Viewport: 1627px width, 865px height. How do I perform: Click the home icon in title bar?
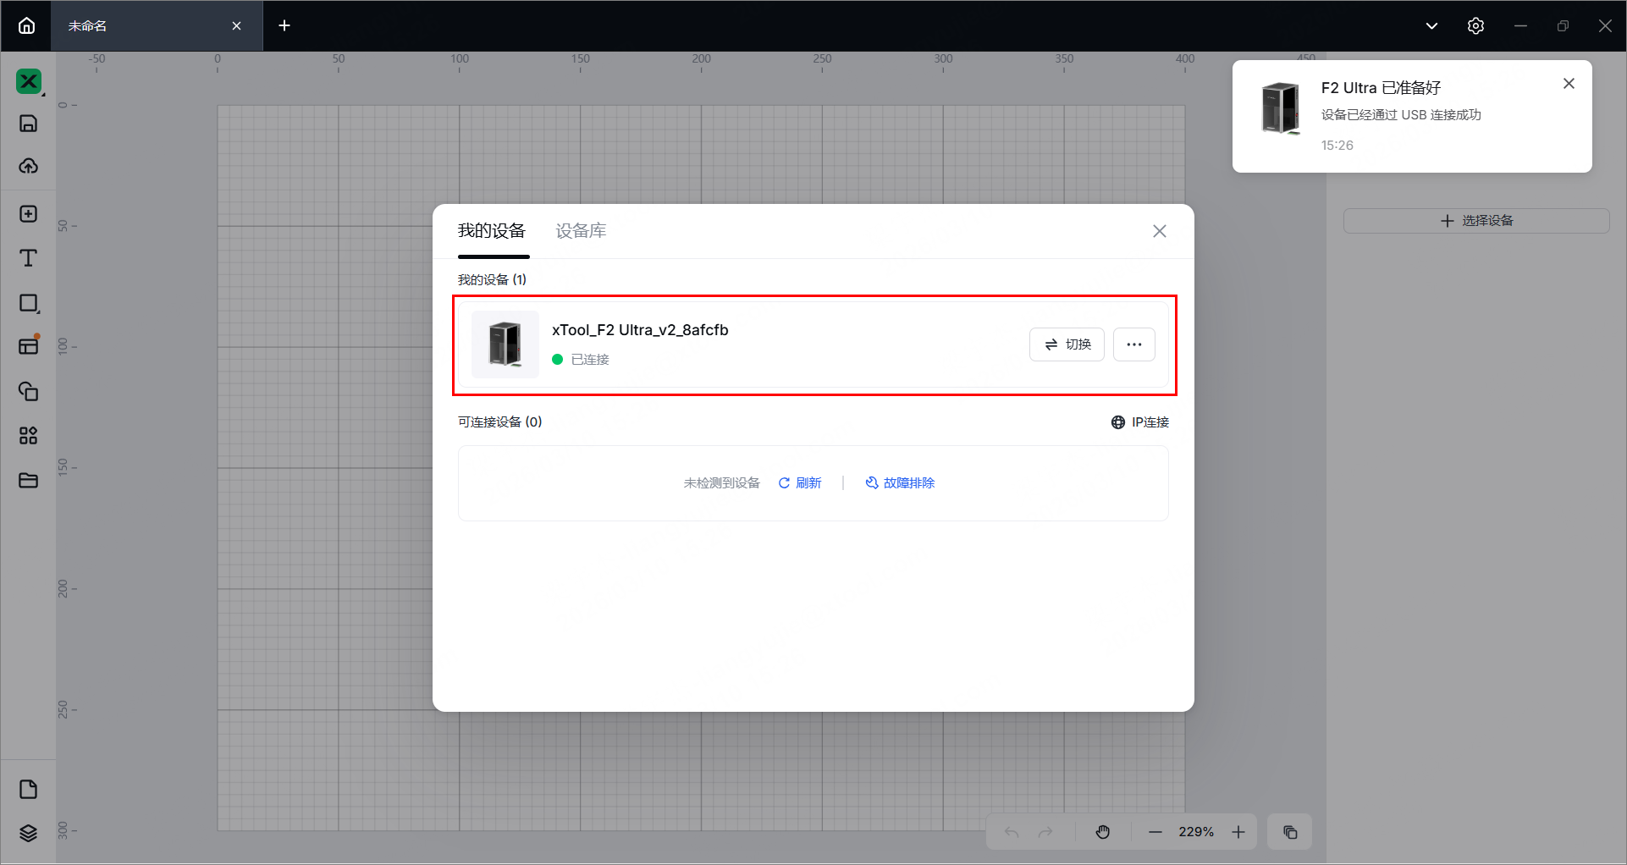tap(26, 25)
